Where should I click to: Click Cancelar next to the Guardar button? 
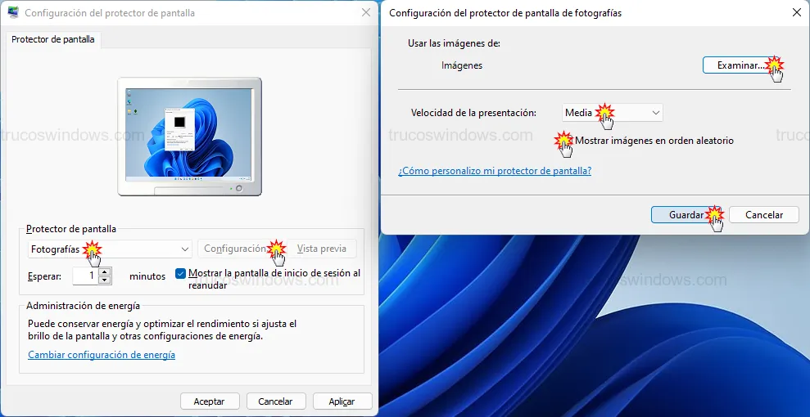pos(763,215)
